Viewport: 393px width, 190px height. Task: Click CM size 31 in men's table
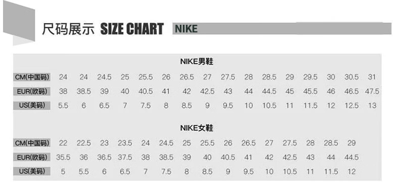pyautogui.click(x=372, y=77)
